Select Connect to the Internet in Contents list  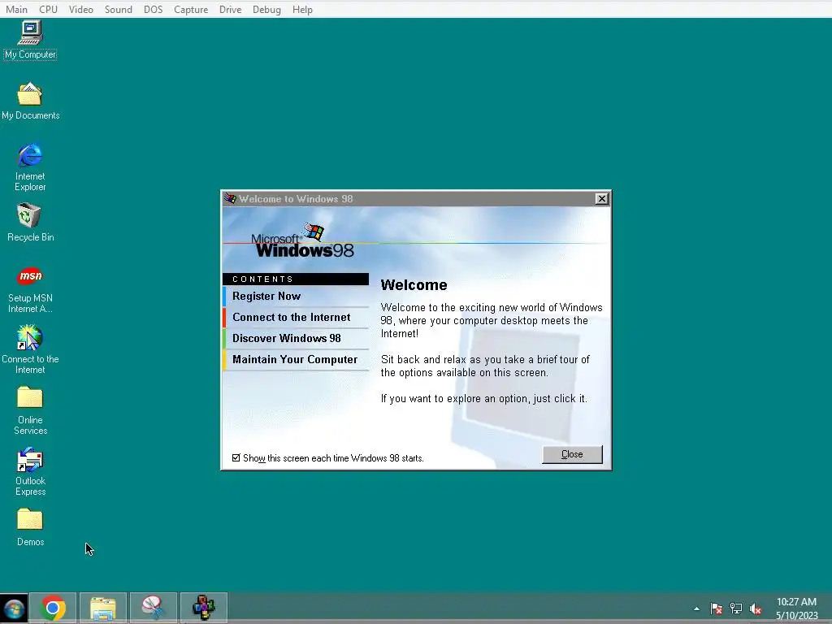[x=296, y=318]
